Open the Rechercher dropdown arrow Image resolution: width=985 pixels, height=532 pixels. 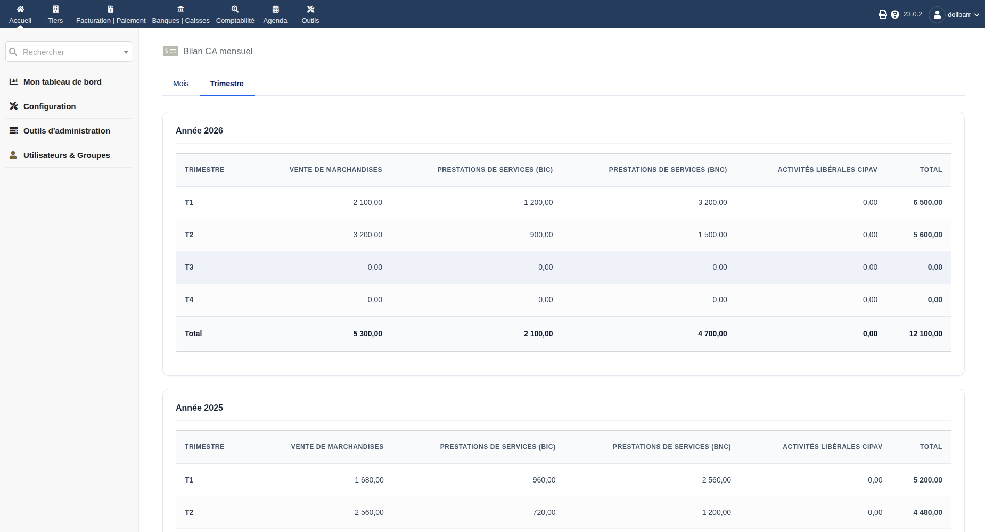[126, 52]
